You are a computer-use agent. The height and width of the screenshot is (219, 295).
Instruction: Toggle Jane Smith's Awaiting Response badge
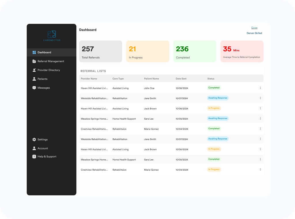218,98
